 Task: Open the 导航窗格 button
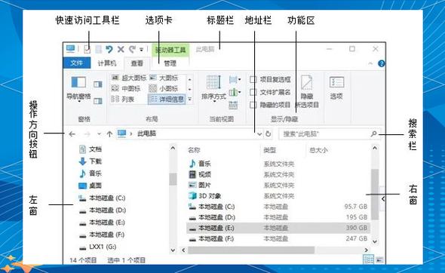coord(78,89)
